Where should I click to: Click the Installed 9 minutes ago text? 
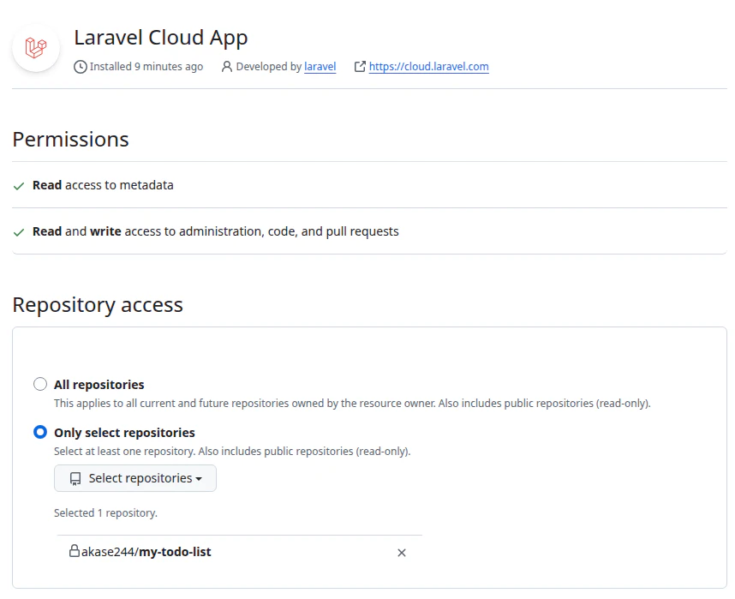(x=146, y=67)
